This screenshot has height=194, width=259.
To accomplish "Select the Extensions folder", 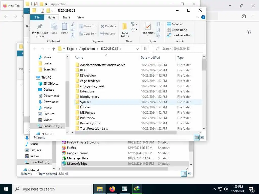I will click(87, 91).
